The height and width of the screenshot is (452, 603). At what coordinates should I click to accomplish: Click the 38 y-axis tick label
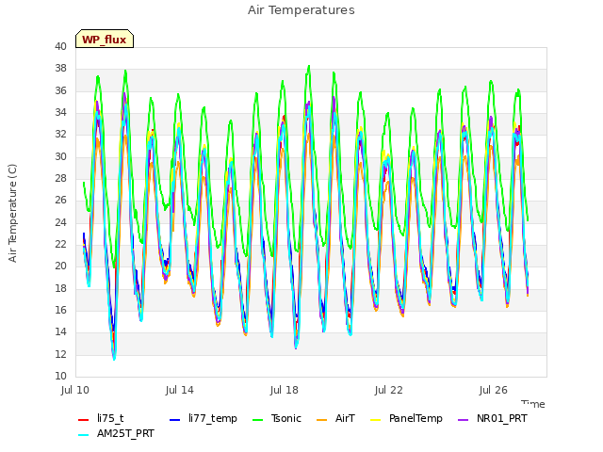coord(60,69)
